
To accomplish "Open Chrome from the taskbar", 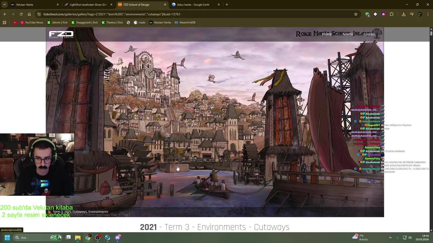I will [x=88, y=238].
